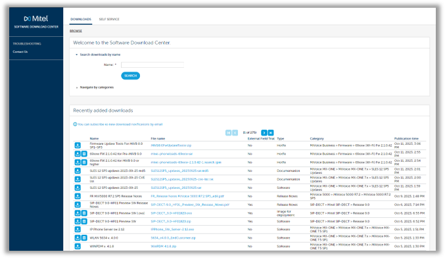Download SLES 12 SP5 updates 2023-09-25 CVE list
Viewport: 445px width, 258px height.
click(x=78, y=179)
